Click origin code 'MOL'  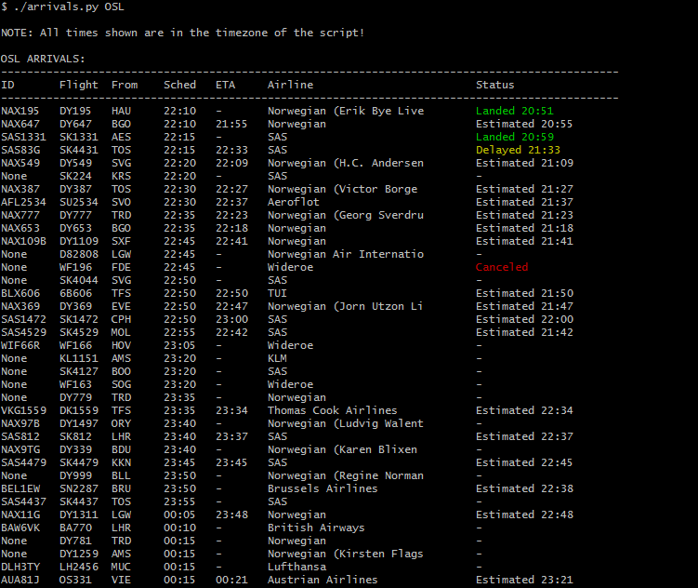coord(121,332)
